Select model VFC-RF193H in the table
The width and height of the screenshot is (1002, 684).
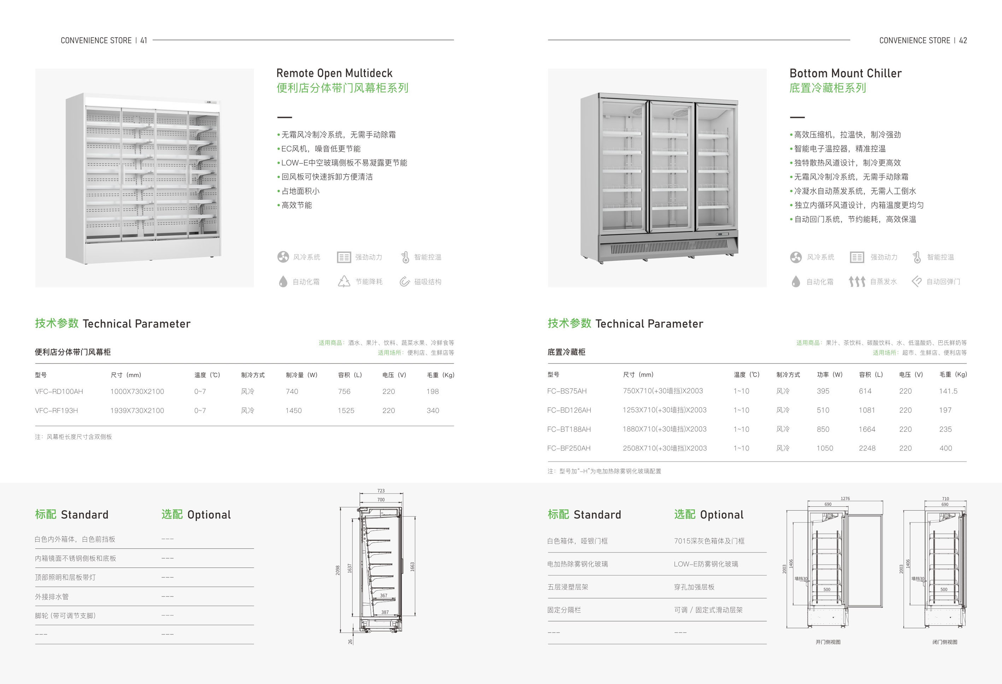coord(57,411)
